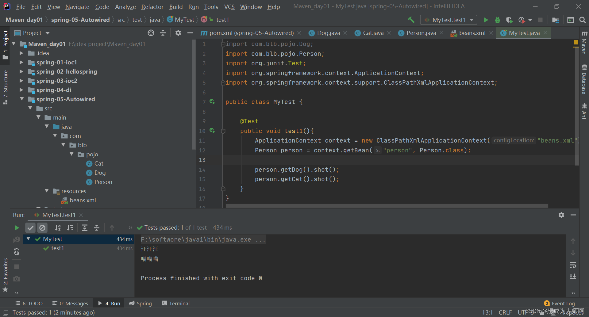Open 6: TODO tool window
The width and height of the screenshot is (589, 317).
29,303
